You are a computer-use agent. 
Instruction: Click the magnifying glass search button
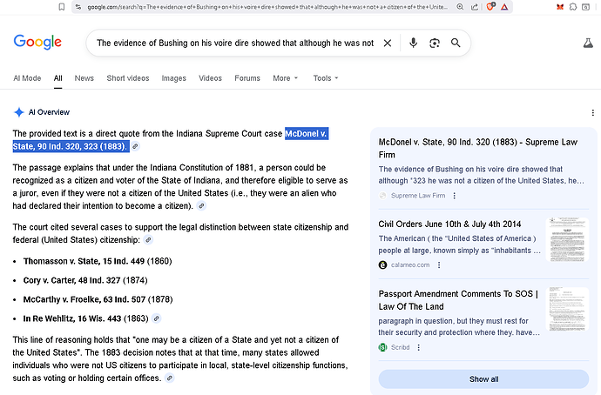(455, 43)
